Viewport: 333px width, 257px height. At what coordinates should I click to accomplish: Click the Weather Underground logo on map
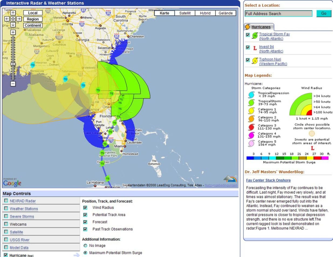230,179
